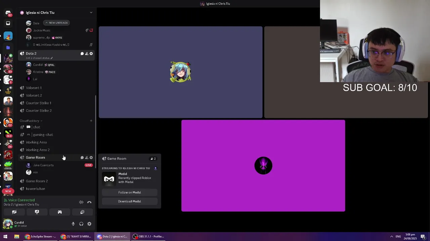Expand Iglesia ni Chris Tiu server menu
The height and width of the screenshot is (241, 430).
coord(91,12)
